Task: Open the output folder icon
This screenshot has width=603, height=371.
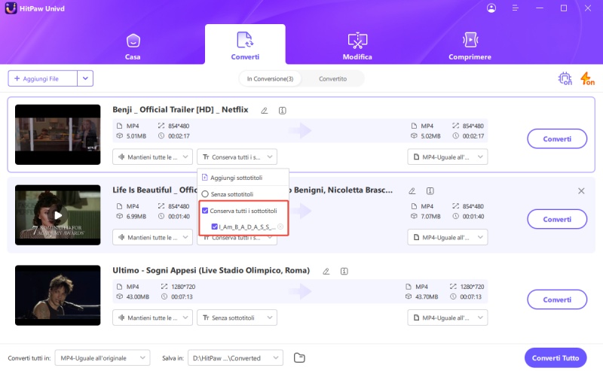Action: point(299,357)
